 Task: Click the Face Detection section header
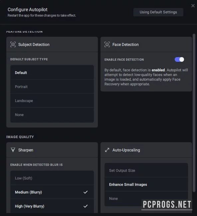pyautogui.click(x=146, y=44)
